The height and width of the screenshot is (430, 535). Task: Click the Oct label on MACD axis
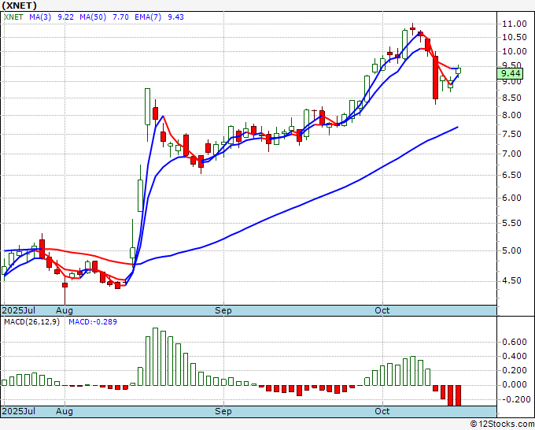click(382, 411)
